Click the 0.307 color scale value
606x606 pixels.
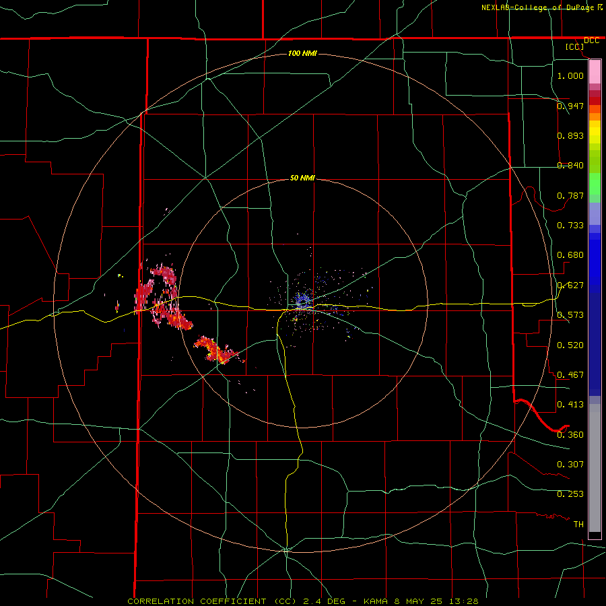point(570,465)
